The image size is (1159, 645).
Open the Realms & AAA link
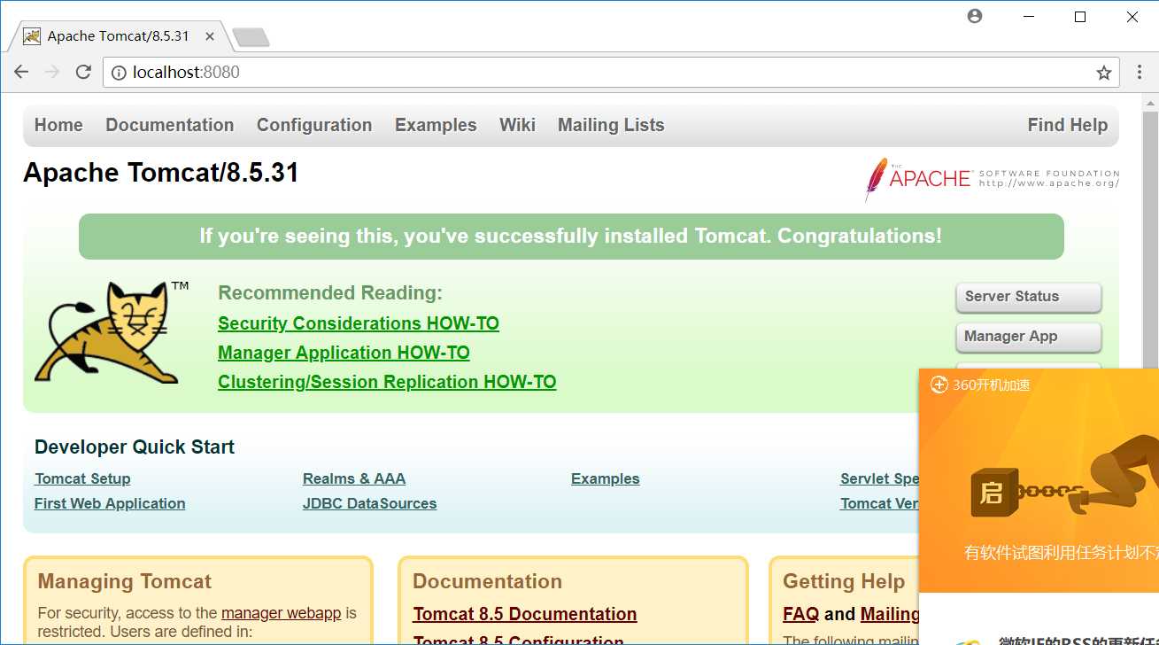click(354, 478)
